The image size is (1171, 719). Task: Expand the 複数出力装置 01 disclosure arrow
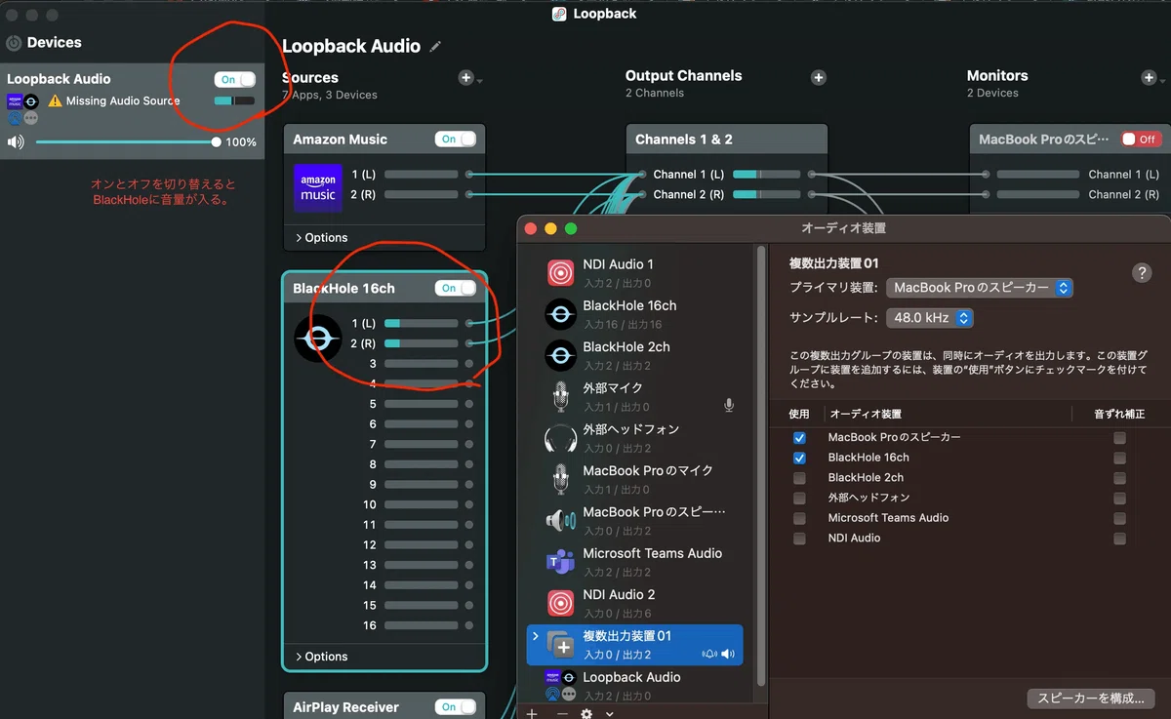[x=535, y=636]
